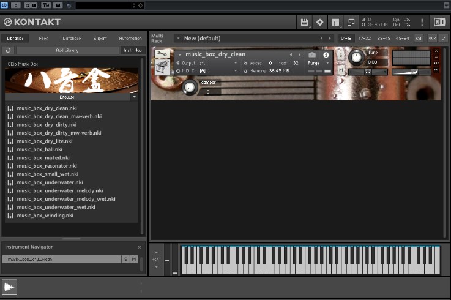Select music_box_hall.nki file

point(39,149)
